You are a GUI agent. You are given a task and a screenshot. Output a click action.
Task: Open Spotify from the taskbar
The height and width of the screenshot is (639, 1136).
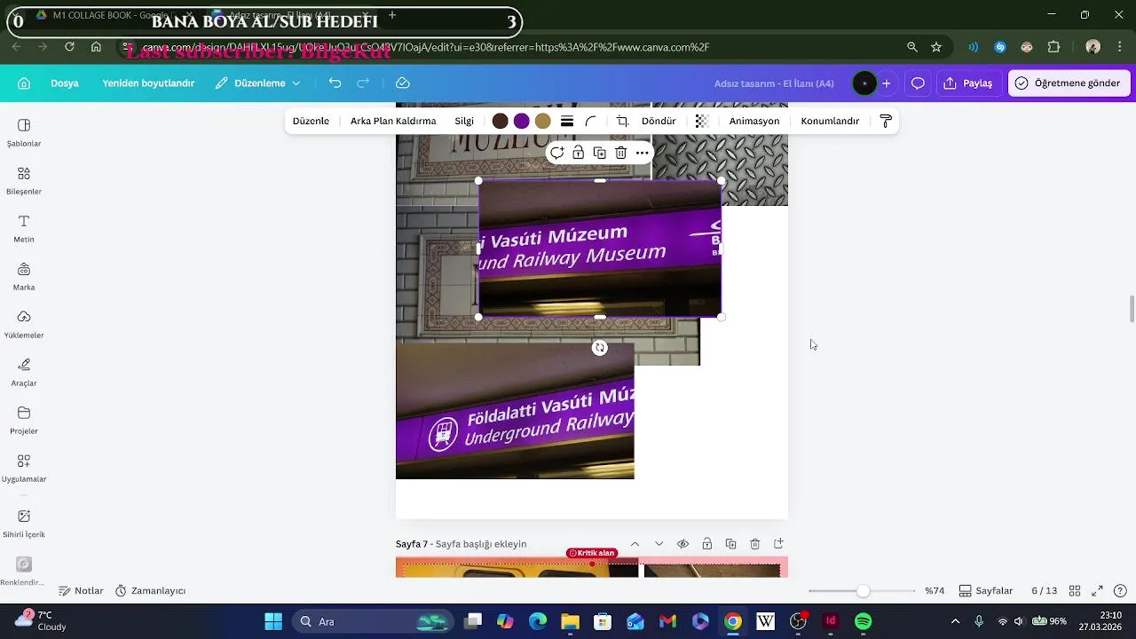coord(863,621)
